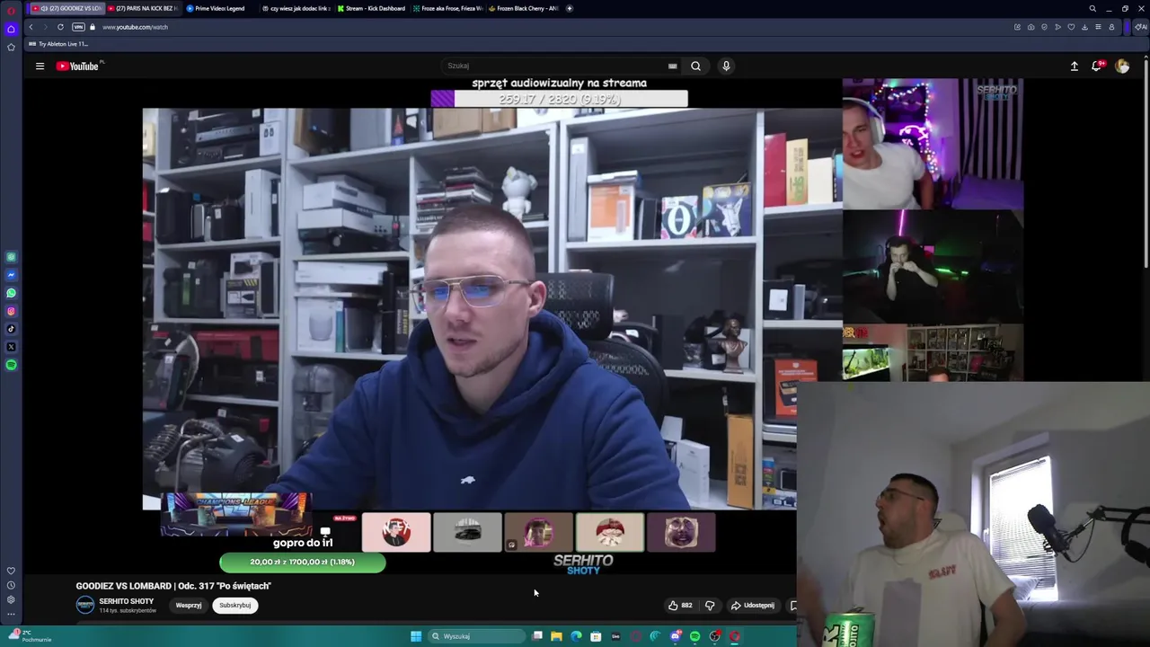Viewport: 1150px width, 647px height.
Task: Toggle the Opera VPN badge
Action: [78, 27]
